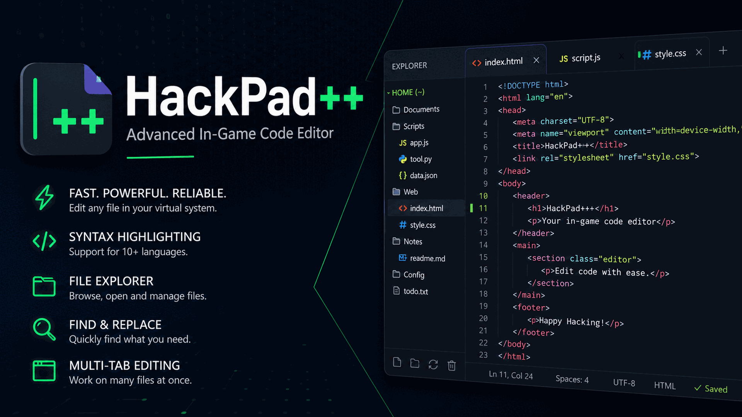Open app.js in the explorer
This screenshot has height=417, width=742.
414,143
